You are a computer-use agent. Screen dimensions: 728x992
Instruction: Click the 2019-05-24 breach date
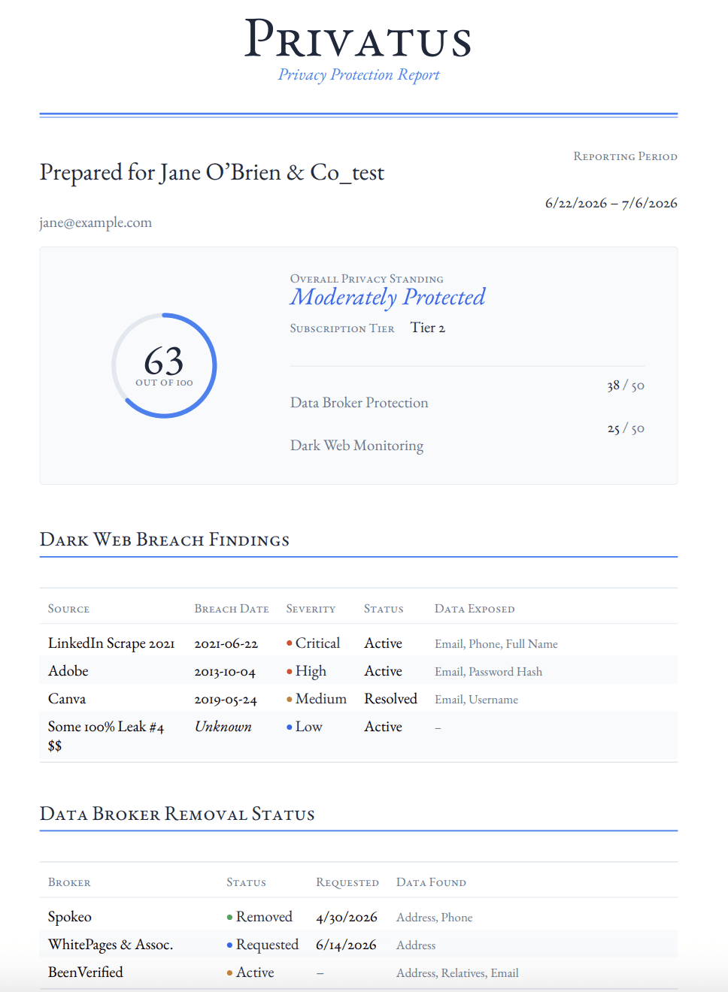pos(226,700)
